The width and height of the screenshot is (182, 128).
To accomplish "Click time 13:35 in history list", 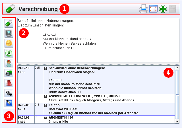I will click(22, 122).
